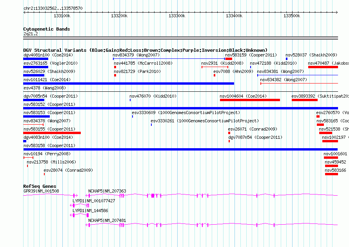Select the esv2763165 (Vogler2010) variant
This screenshot has width=349, height=247.
[x=51, y=63]
